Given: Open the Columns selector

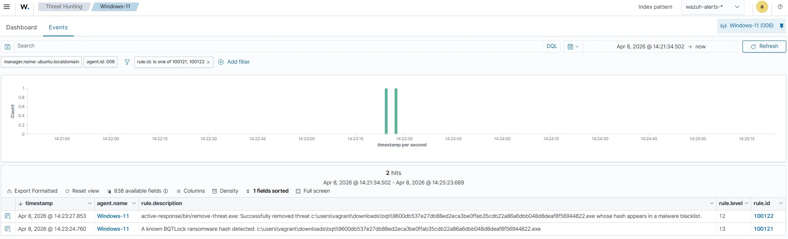Looking at the screenshot, I should (190, 191).
